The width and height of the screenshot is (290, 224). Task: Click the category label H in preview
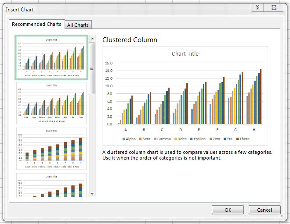click(254, 130)
